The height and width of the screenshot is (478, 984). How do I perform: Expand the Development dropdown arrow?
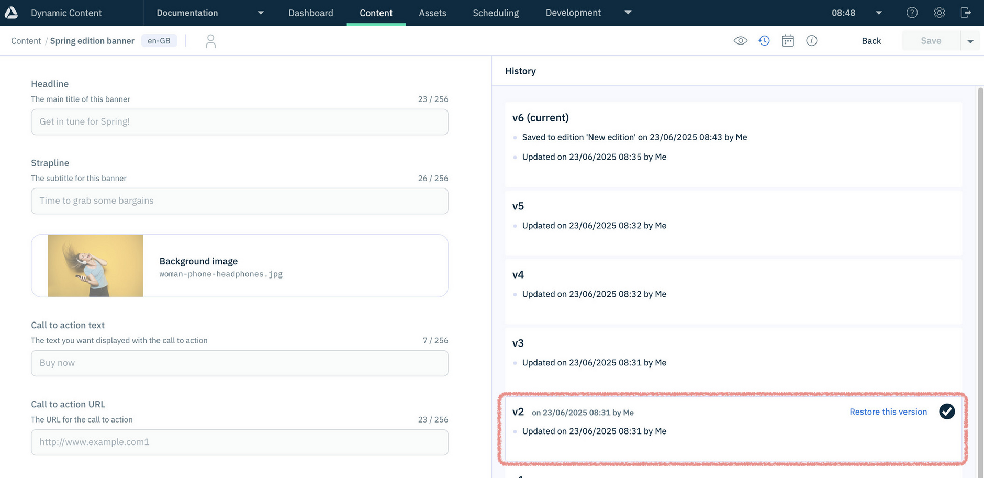(x=628, y=13)
